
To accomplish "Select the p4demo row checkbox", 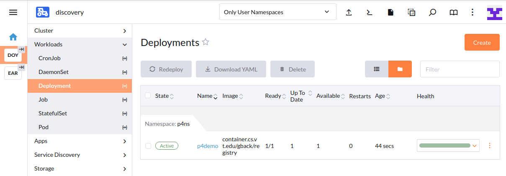I will 148,146.
